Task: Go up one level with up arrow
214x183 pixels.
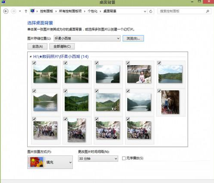Action: (26, 11)
